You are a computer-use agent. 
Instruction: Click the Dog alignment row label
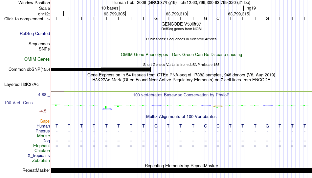coord(46,141)
